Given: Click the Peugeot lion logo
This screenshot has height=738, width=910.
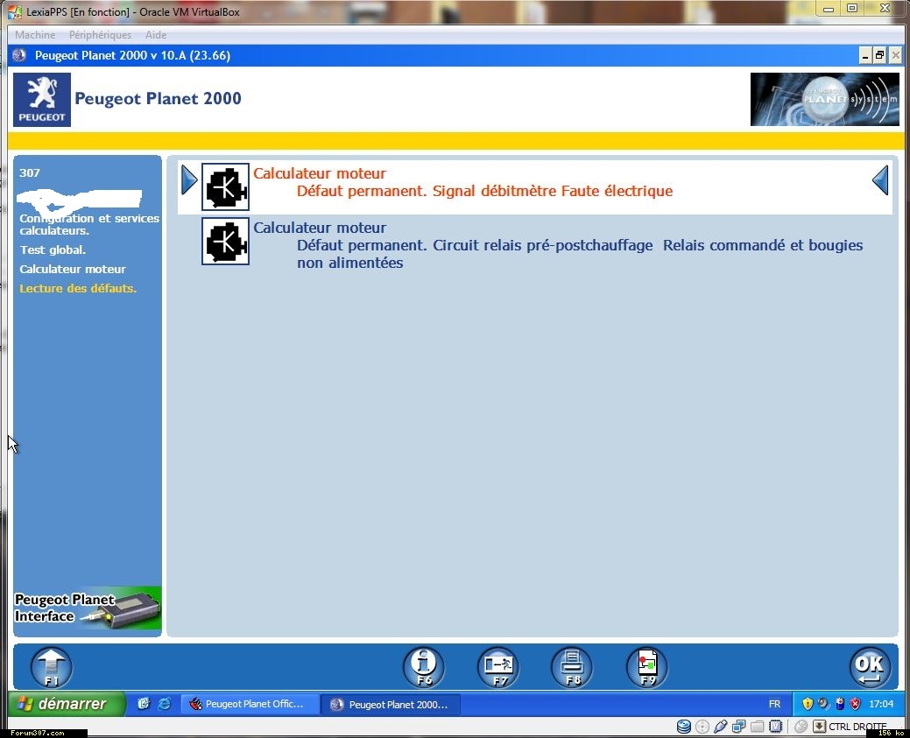Looking at the screenshot, I should 42,100.
